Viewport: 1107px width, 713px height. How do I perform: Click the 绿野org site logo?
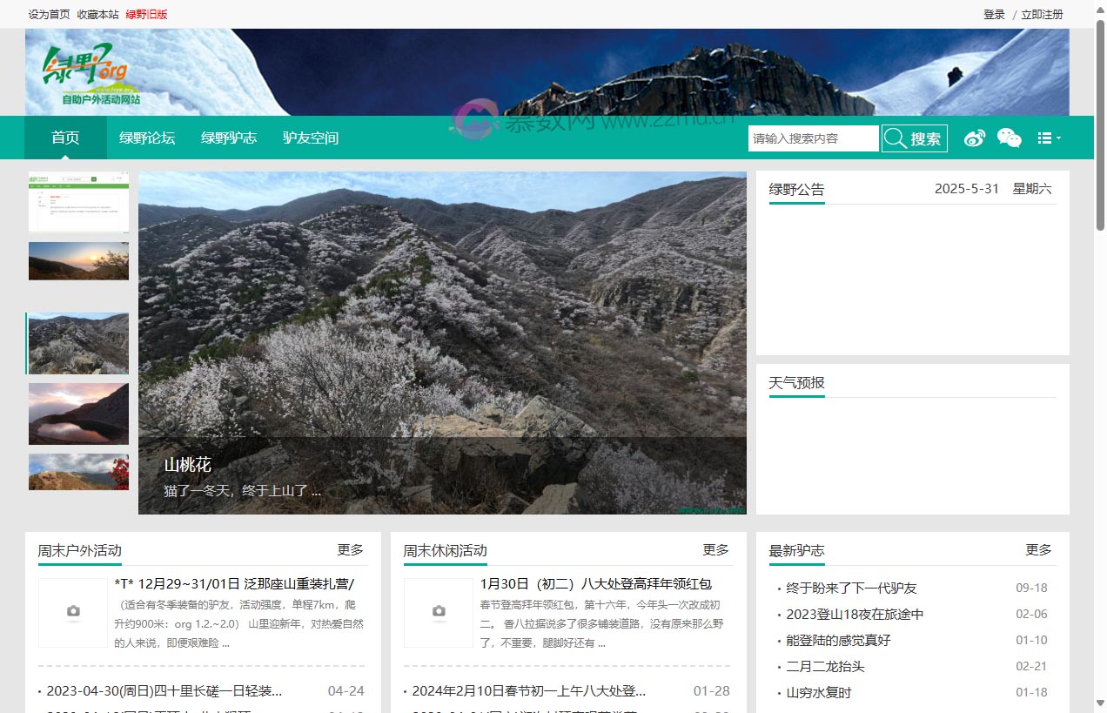(89, 72)
